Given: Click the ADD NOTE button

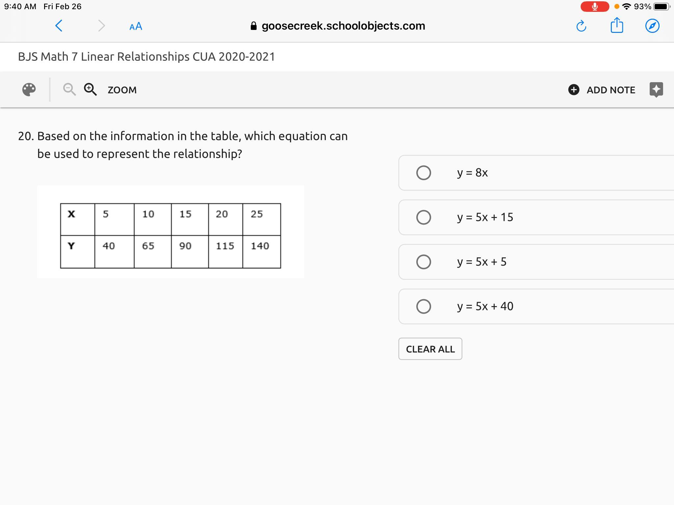Looking at the screenshot, I should coord(602,90).
